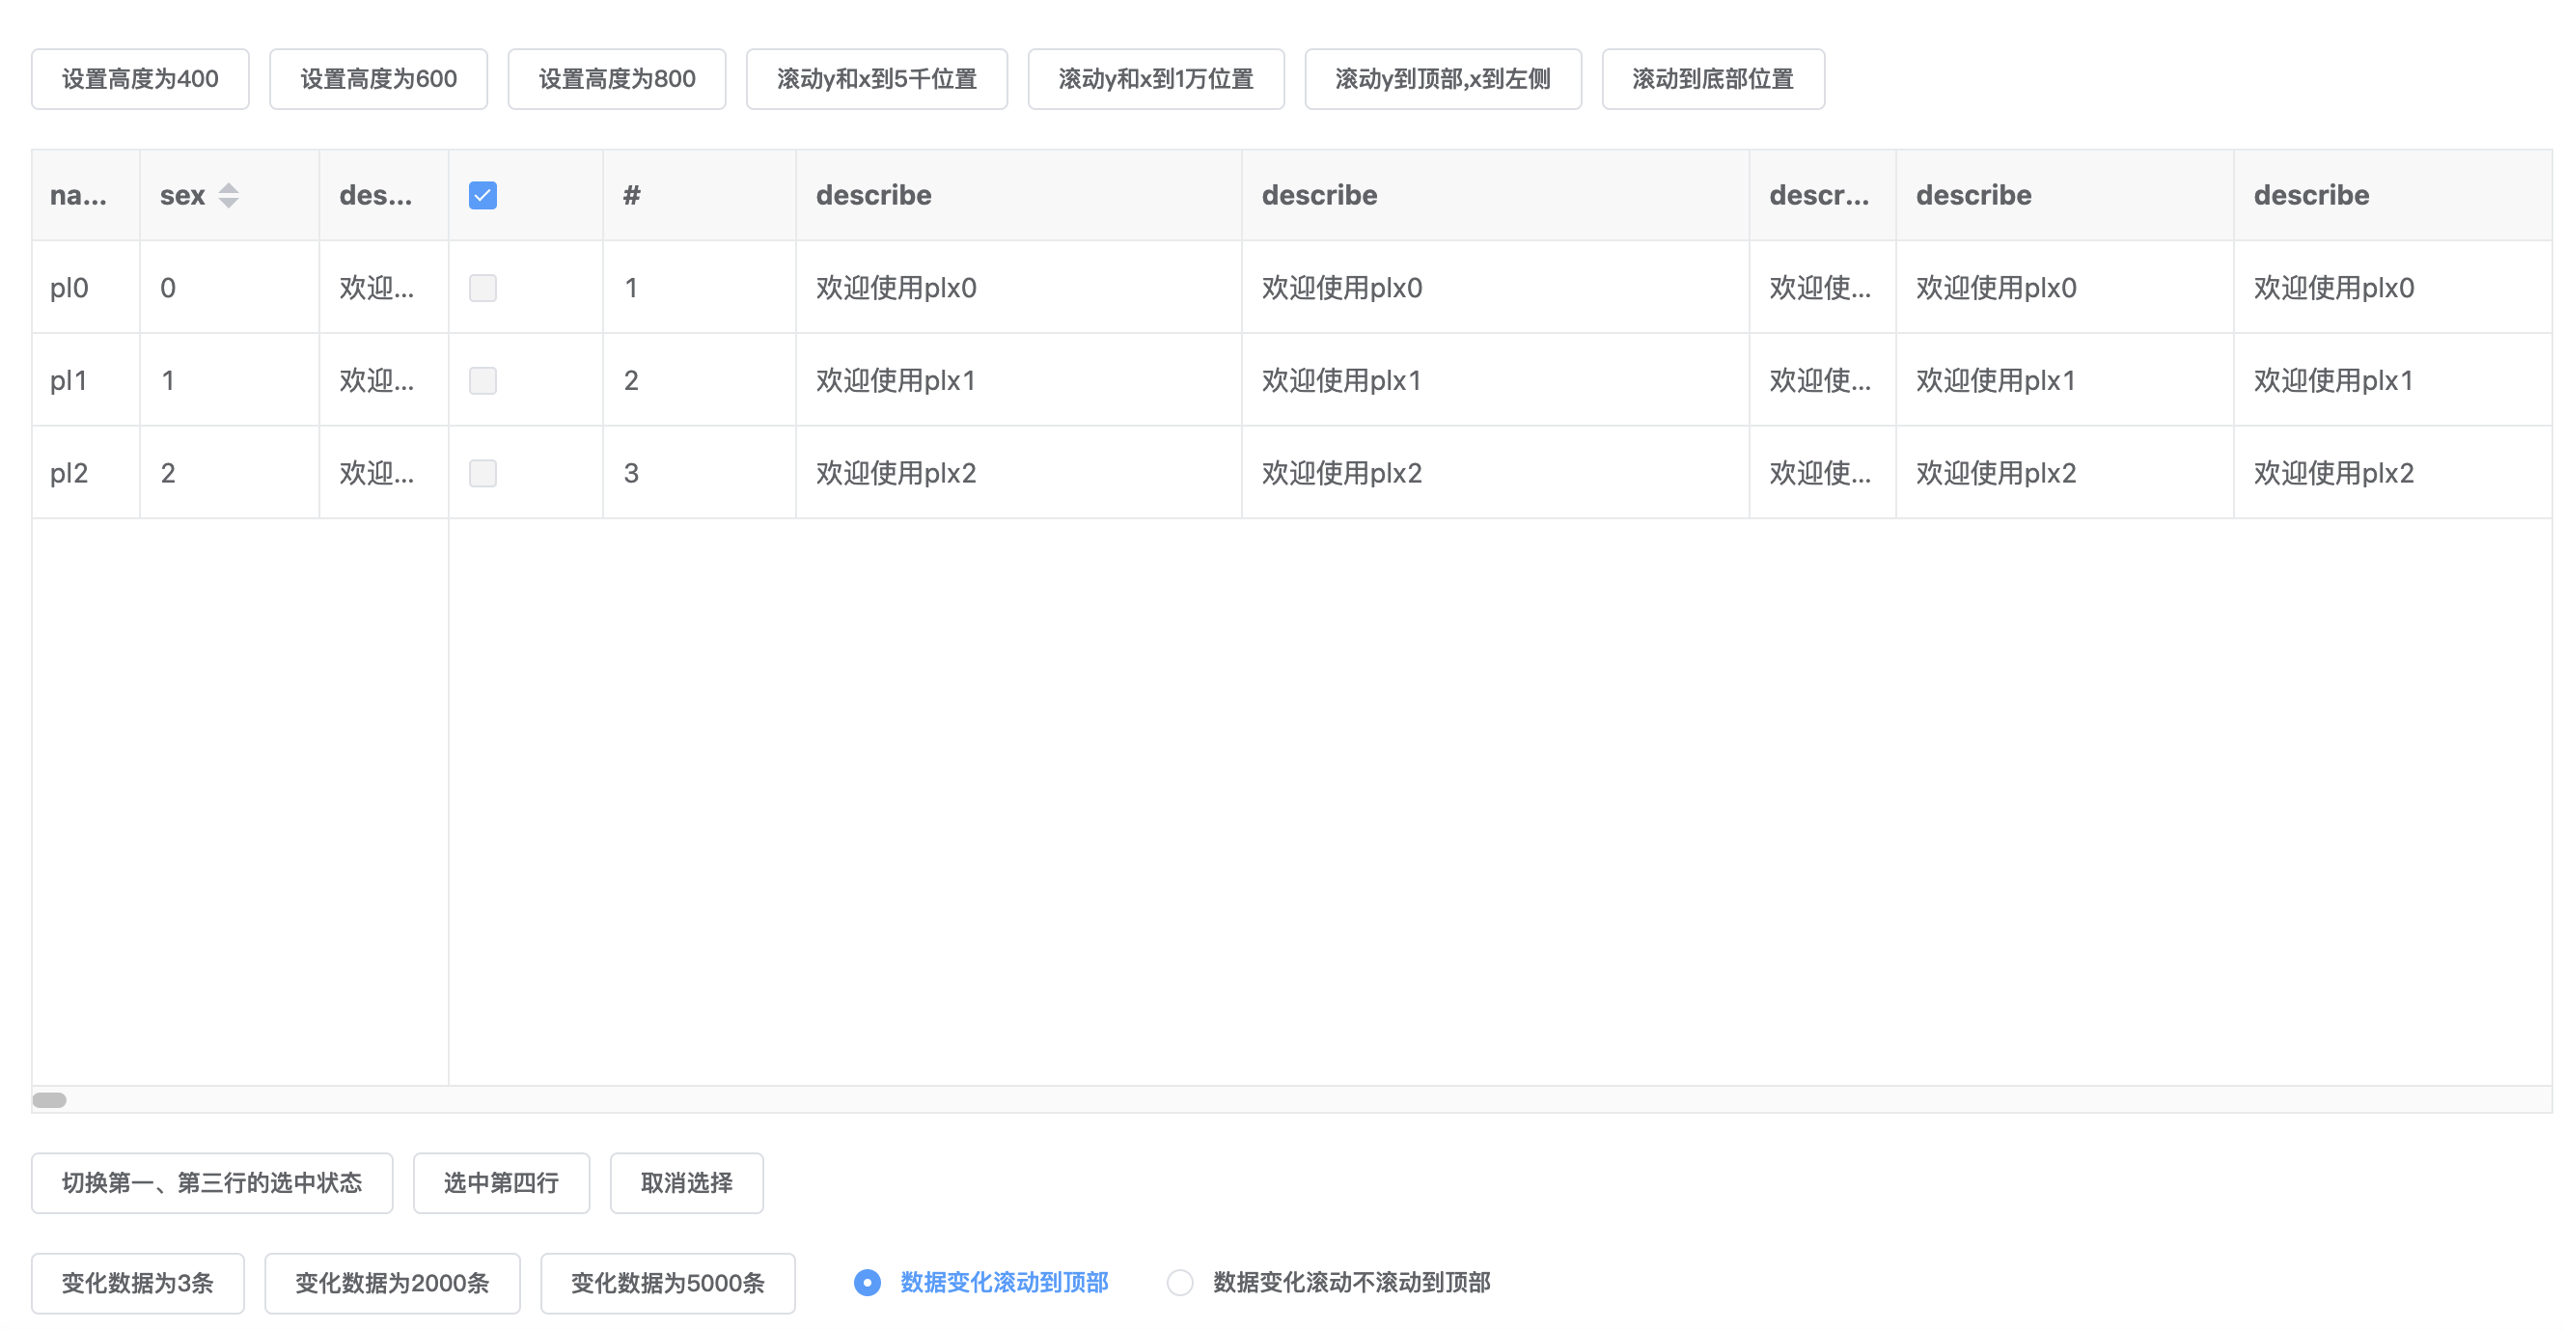Click the 取消选择 button

point(686,1182)
